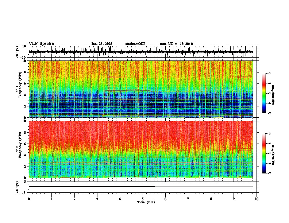Click time axis tick label "4"
This screenshot has height=223, width=289.
pos(120,199)
